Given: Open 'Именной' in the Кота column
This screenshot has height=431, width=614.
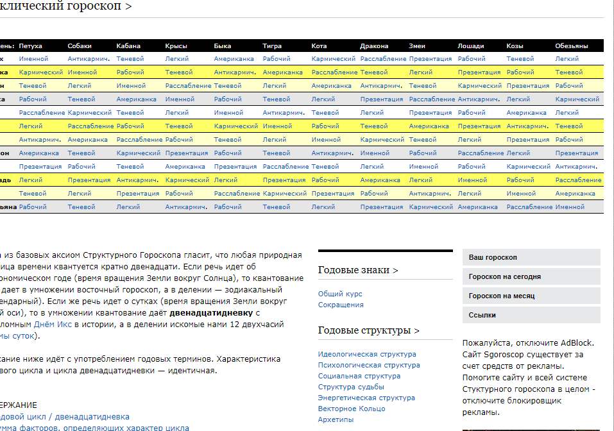Looking at the screenshot, I should click(326, 140).
